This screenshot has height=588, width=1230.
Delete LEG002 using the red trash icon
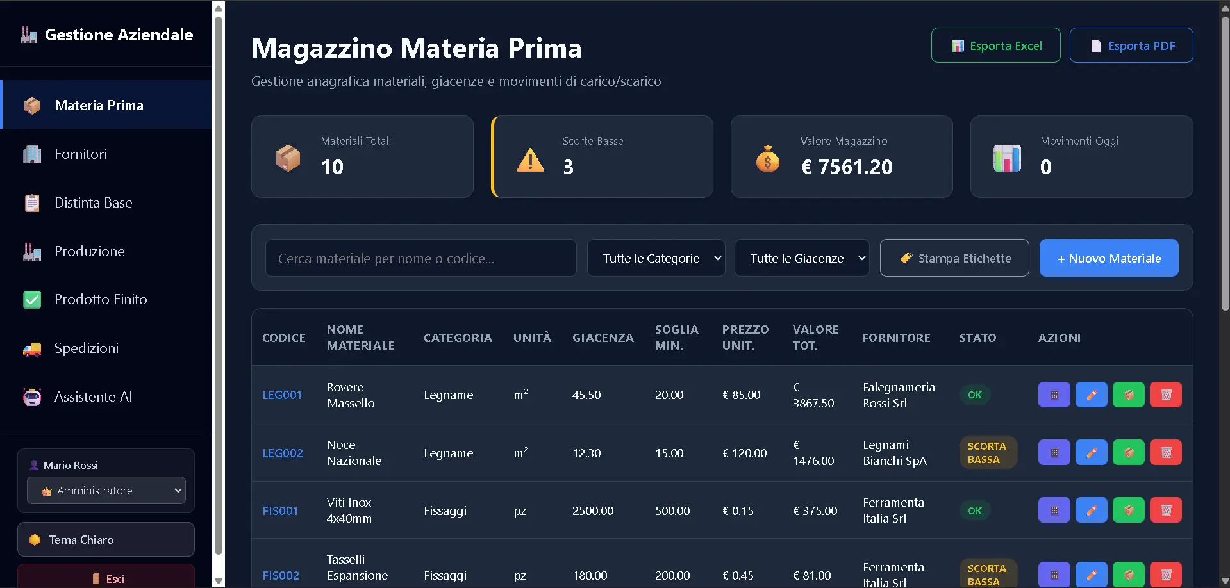pos(1166,452)
